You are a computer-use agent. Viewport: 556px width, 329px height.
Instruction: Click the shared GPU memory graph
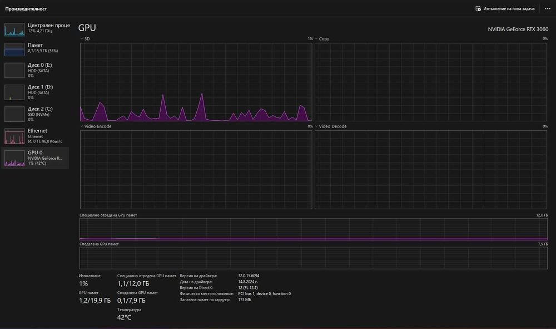click(314, 258)
